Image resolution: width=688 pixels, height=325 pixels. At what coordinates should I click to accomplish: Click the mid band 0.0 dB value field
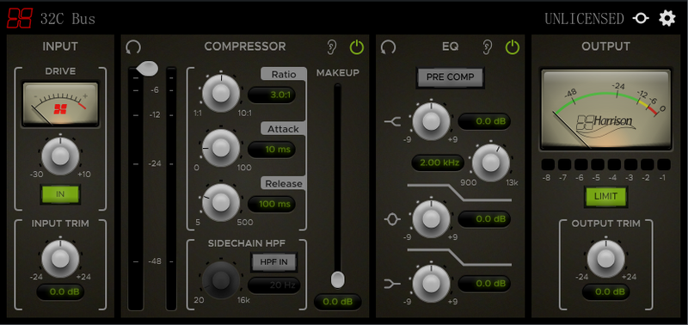coord(484,219)
